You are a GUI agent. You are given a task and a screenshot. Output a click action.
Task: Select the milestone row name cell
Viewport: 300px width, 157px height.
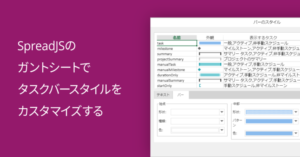(x=177, y=48)
